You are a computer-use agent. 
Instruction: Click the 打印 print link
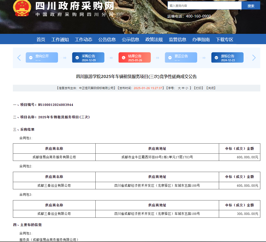coord(198,88)
